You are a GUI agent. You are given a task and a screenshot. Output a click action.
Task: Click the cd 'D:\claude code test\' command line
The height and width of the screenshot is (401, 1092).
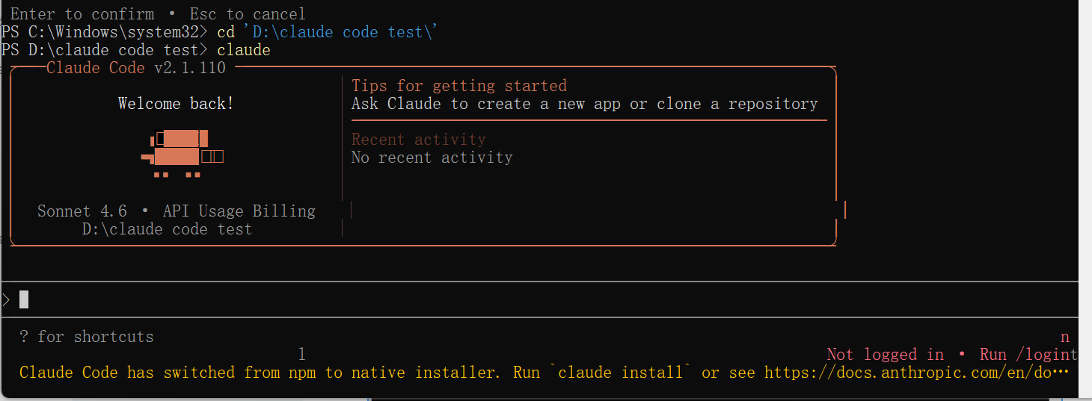pos(327,32)
